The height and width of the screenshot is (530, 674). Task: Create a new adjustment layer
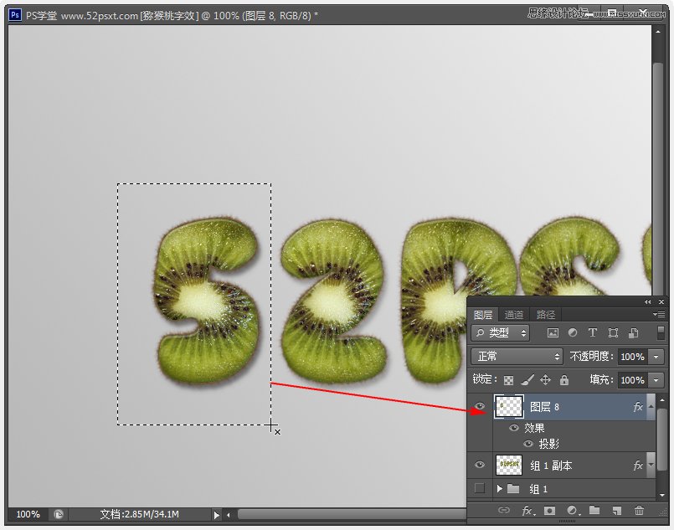point(573,511)
